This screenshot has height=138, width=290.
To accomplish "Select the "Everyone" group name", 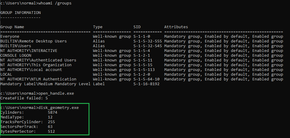I will [x=10, y=37].
